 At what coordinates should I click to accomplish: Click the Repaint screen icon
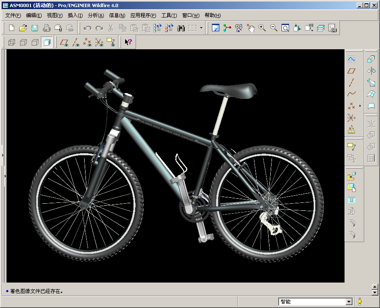click(216, 28)
